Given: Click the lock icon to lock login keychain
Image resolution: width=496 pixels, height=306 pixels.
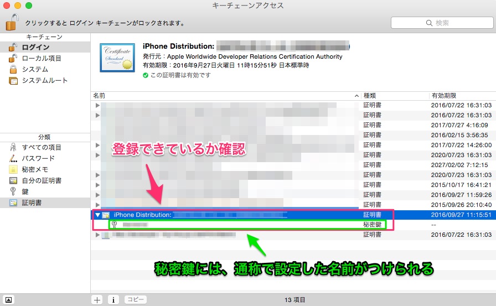Looking at the screenshot, I should point(12,22).
